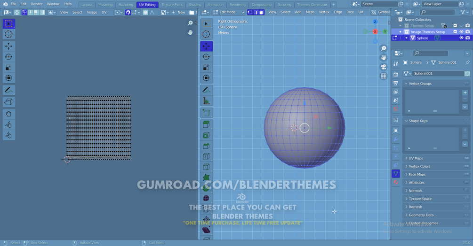Uncheck Image Themes Setup collection checkbox

pos(455,31)
